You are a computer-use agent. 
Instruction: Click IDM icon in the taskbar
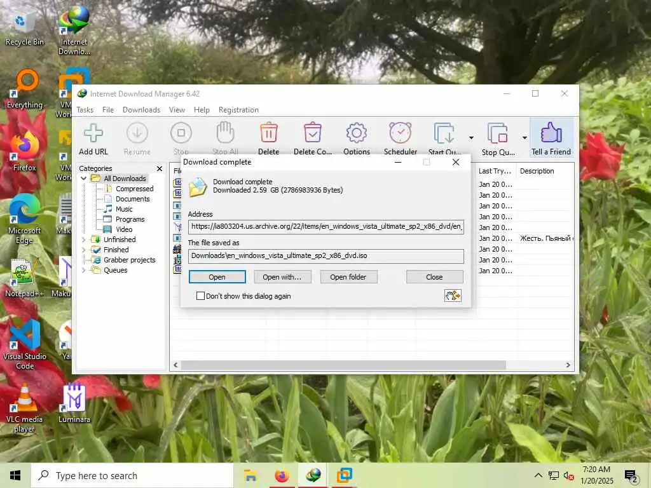(x=313, y=475)
